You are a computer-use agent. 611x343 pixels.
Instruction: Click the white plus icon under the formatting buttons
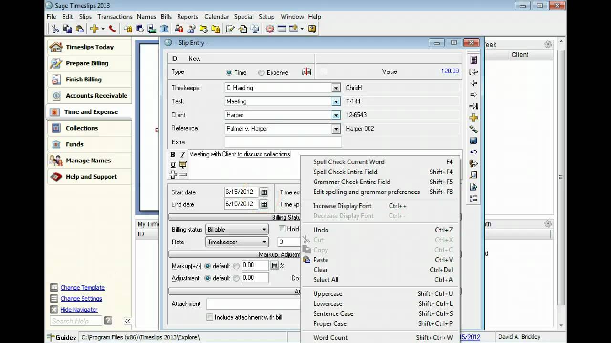[173, 175]
